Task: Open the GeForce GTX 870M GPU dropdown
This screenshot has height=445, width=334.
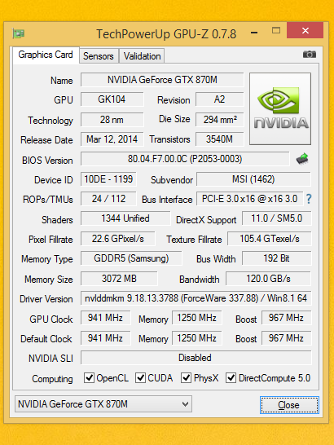Action: point(103,404)
